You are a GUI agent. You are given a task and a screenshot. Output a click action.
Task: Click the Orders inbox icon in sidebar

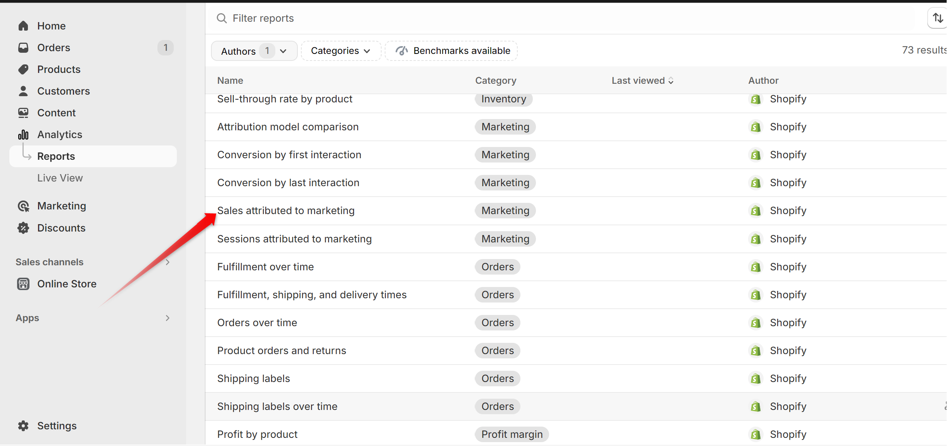coord(23,48)
